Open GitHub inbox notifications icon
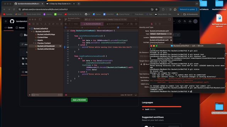This screenshot has width=227, height=127. point(190,21)
